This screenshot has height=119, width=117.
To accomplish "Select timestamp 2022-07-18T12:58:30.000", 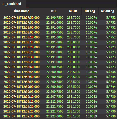I will (22, 57).
